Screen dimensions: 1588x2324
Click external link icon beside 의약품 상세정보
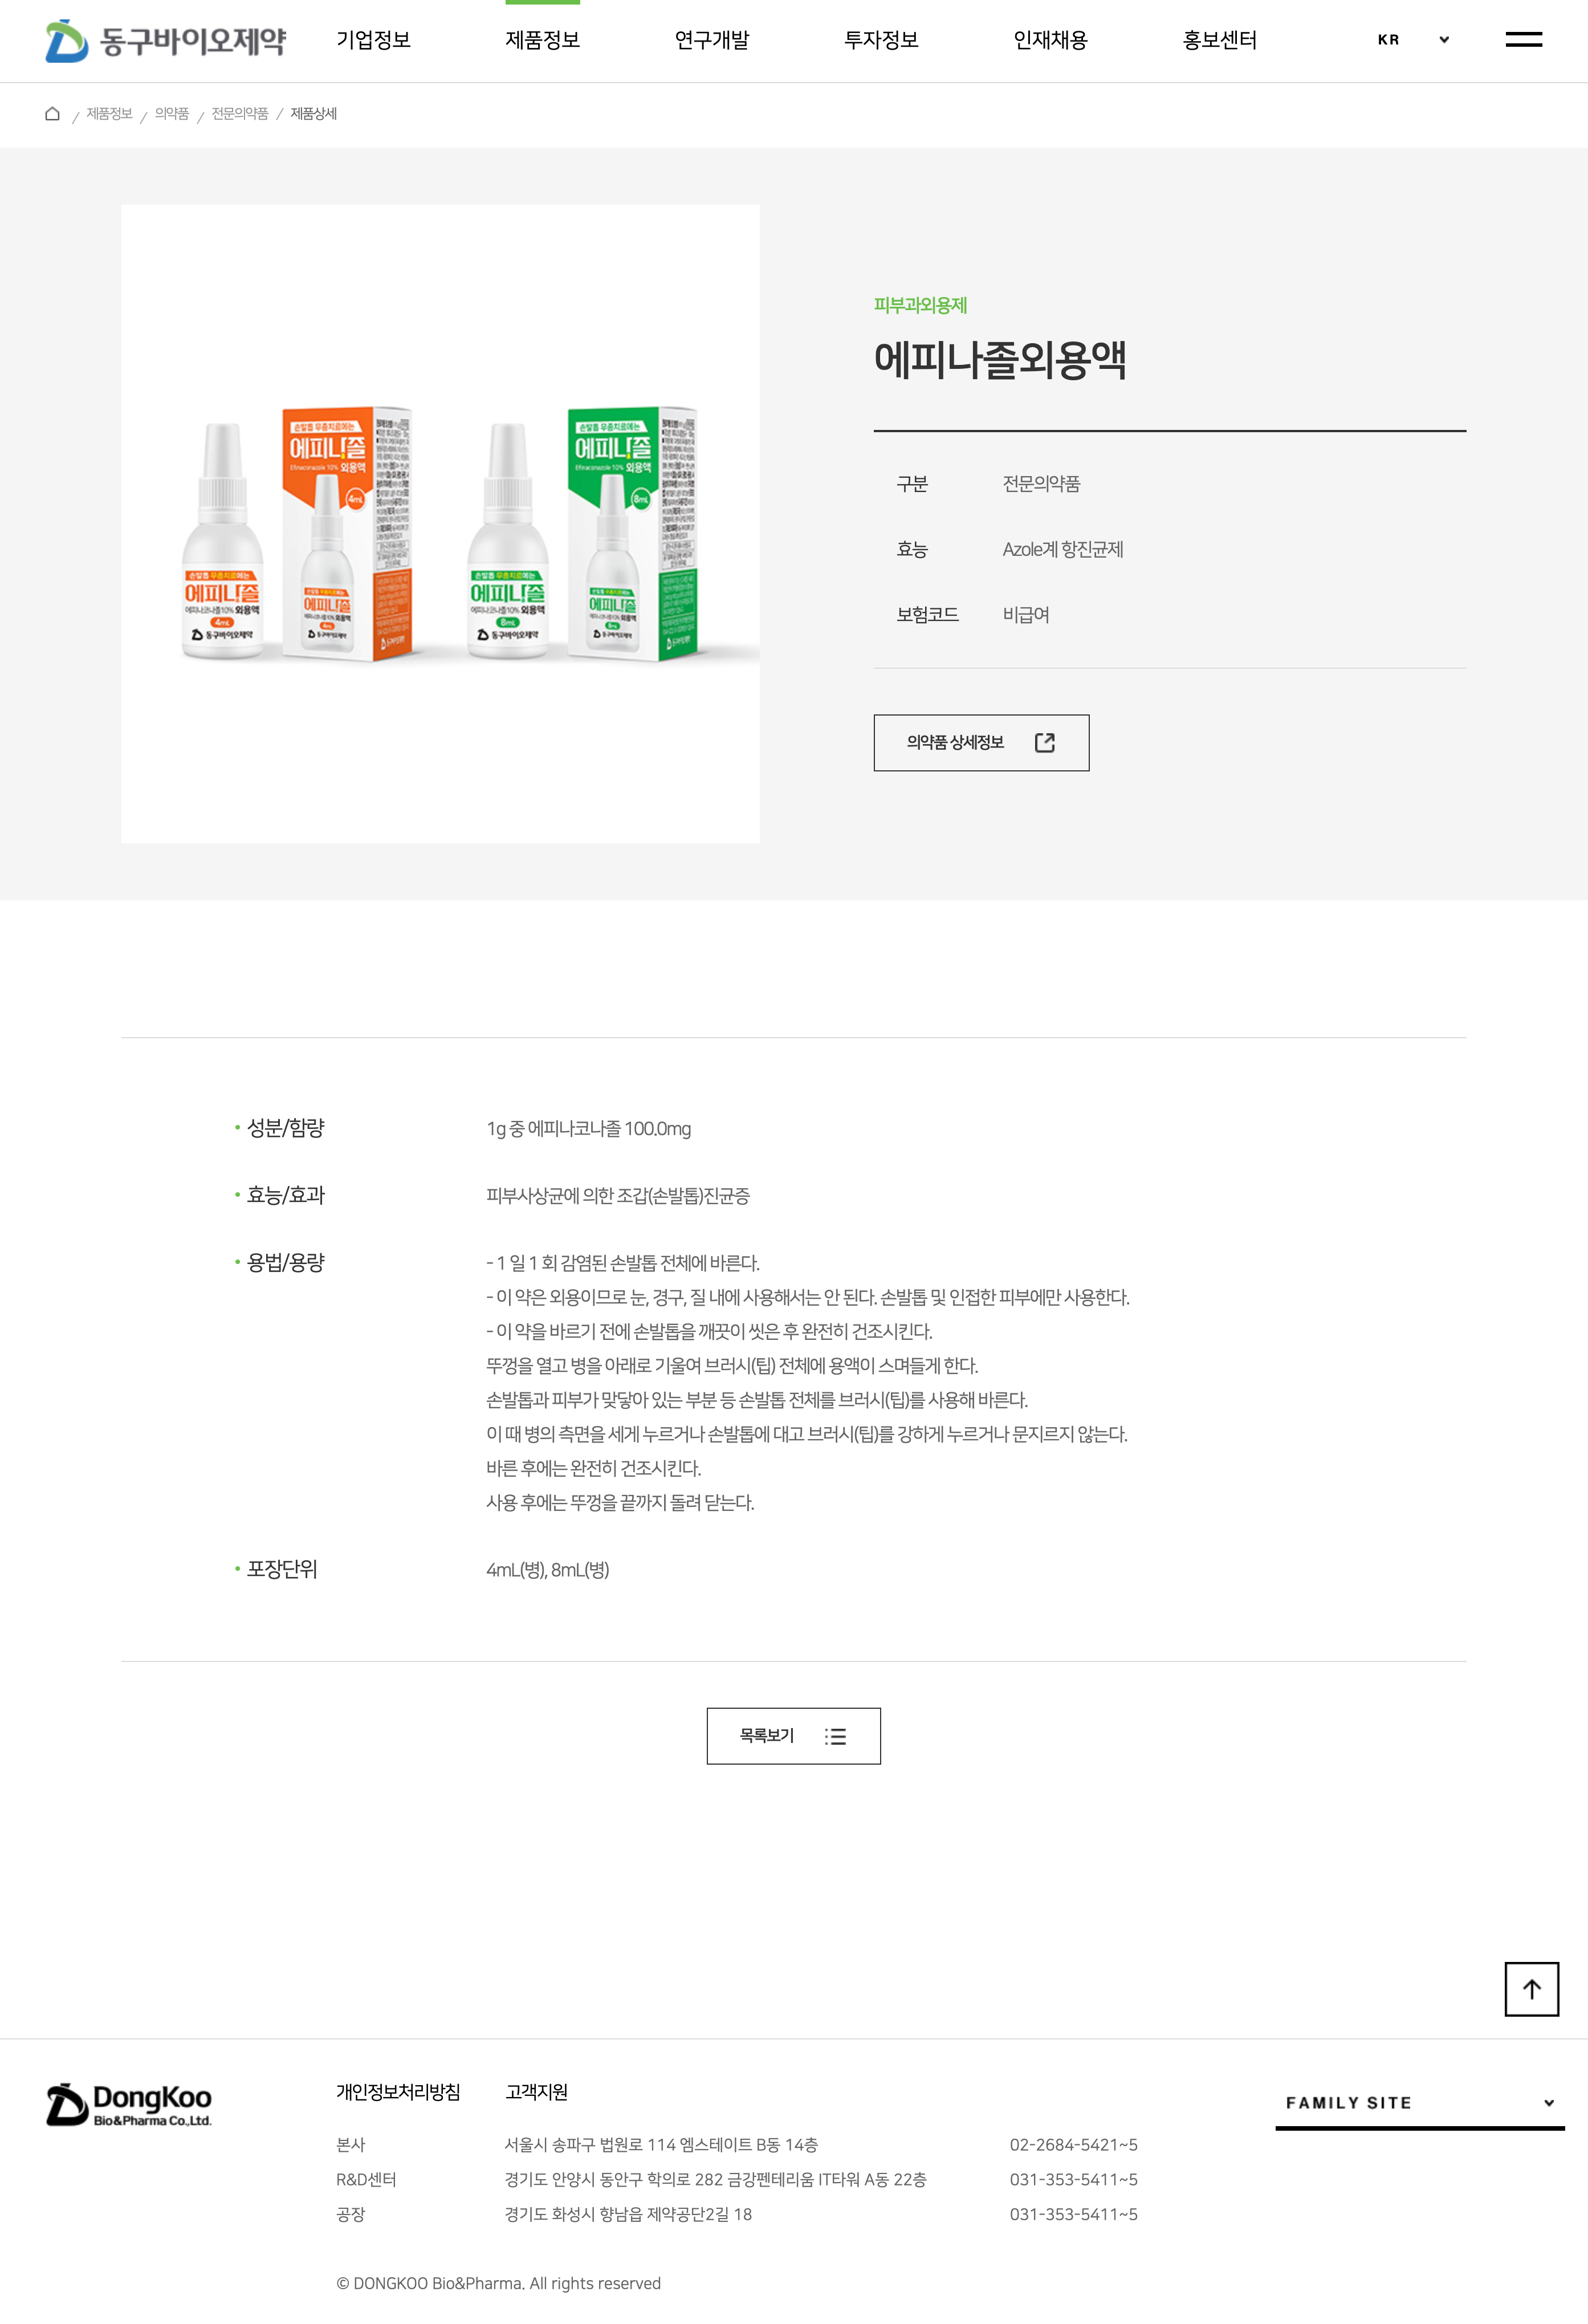point(1045,742)
